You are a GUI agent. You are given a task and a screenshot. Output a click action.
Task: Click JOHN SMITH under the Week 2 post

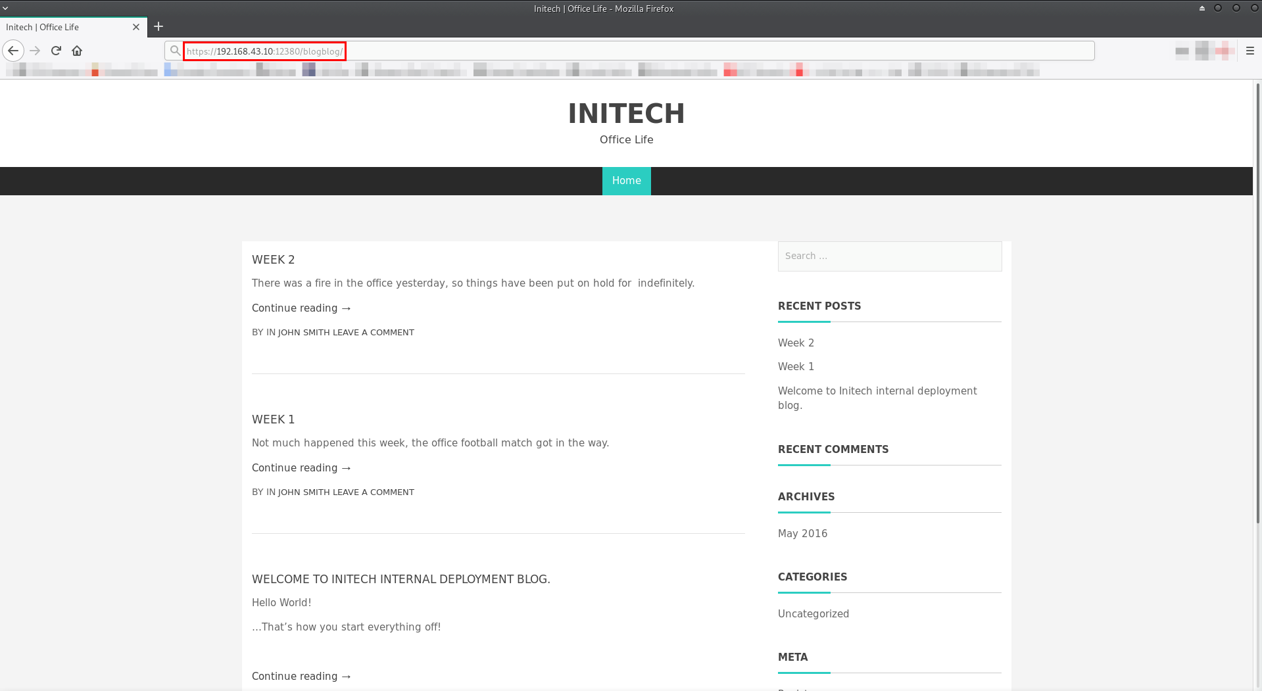click(304, 333)
